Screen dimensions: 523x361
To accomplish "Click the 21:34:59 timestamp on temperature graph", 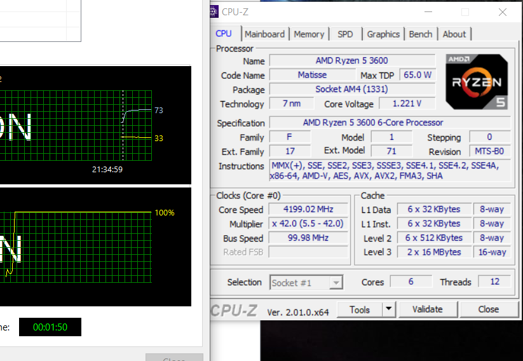I will click(x=107, y=170).
